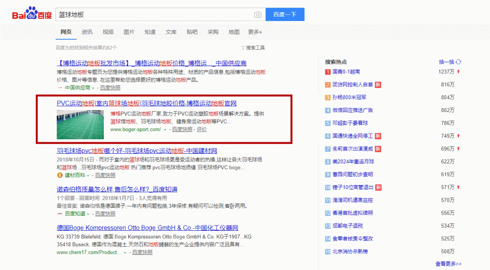Click 新 badge beside 朱莉首次出演漫威
490x270 pixels.
(x=378, y=149)
